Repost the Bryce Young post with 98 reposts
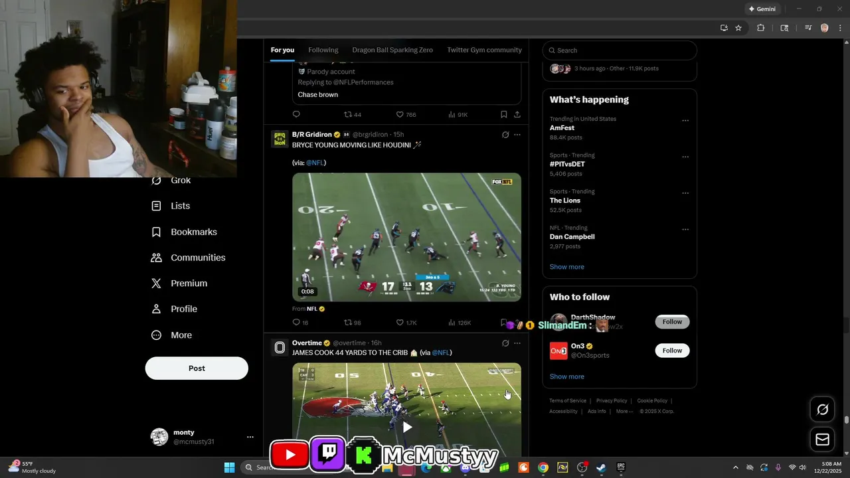 (x=353, y=323)
